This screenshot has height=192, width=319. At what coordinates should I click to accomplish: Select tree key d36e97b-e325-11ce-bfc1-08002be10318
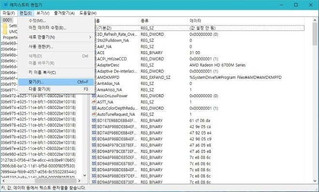[38, 137]
